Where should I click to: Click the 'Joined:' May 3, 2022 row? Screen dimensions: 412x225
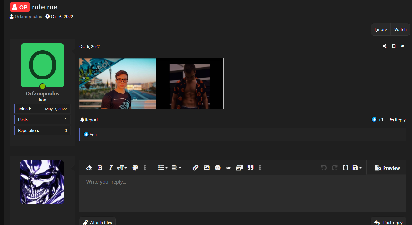tap(42, 109)
